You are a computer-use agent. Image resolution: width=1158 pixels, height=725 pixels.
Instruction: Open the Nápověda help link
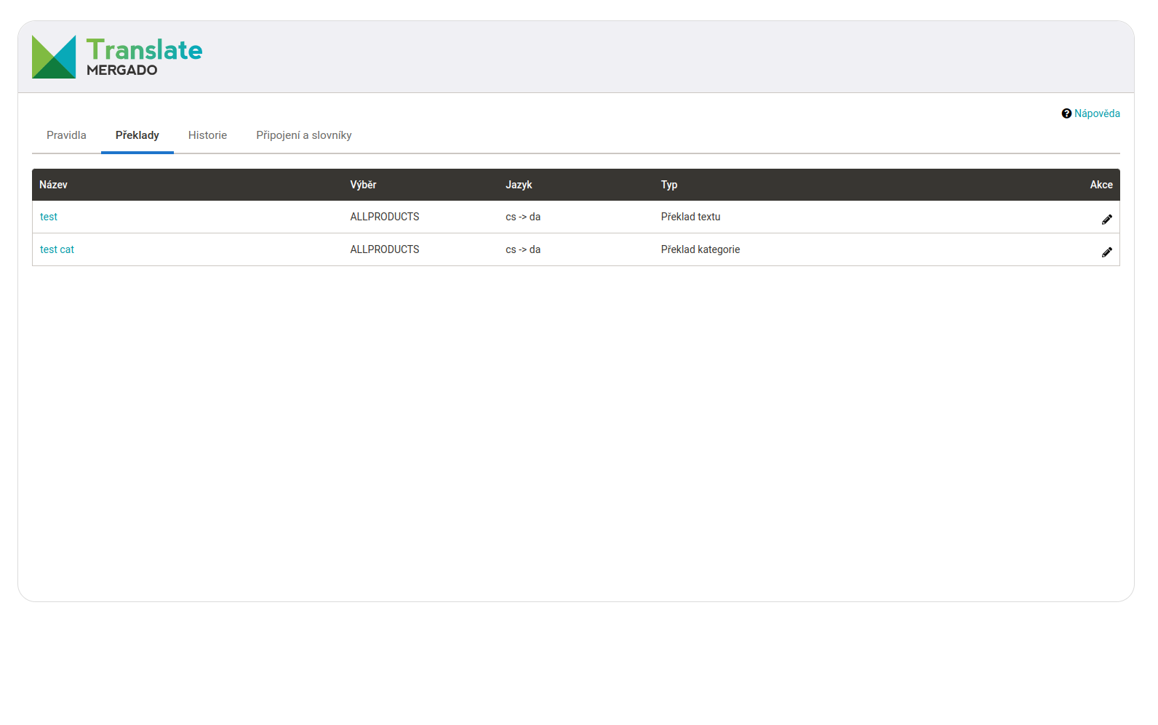click(x=1097, y=113)
